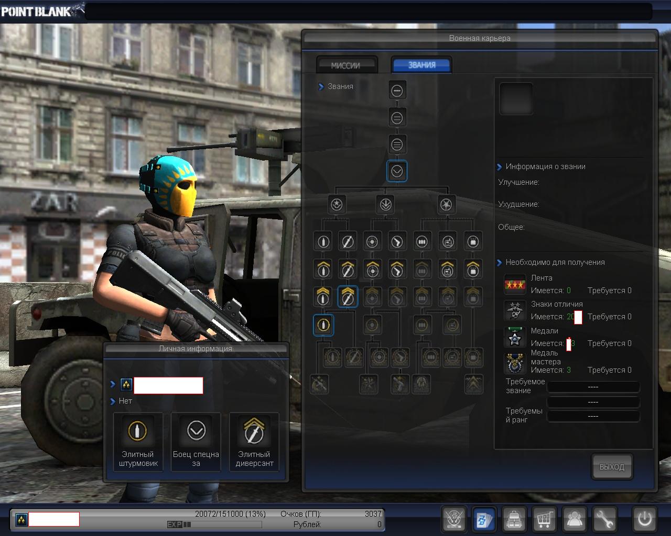The width and height of the screenshot is (671, 536).
Task: Click the Очков (ГП): label
Action: [301, 514]
